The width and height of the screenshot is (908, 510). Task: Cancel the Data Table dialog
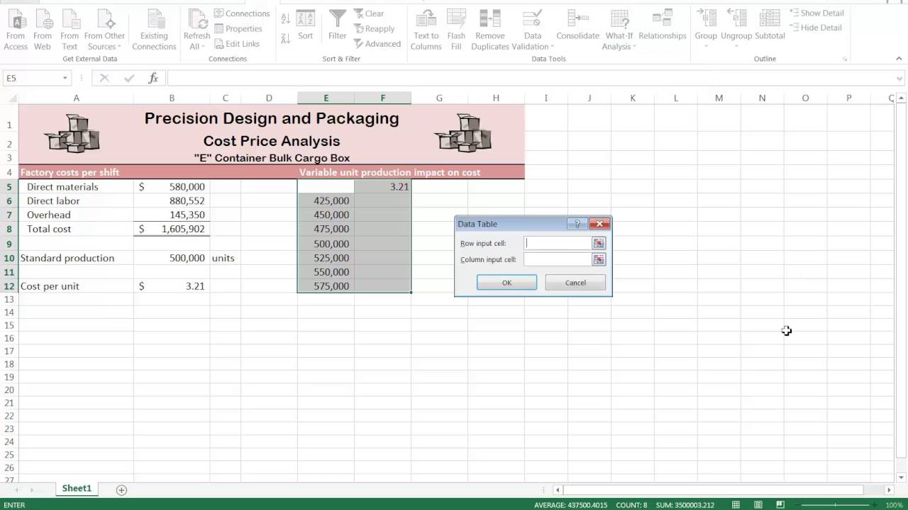coord(575,283)
